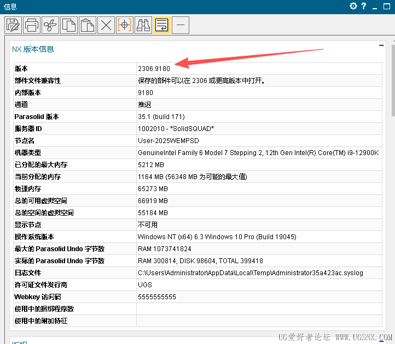
Task: Select version value 2306.9180
Action: click(154, 69)
